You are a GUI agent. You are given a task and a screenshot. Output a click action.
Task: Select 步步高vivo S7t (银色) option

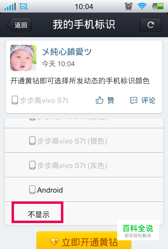point(84,141)
